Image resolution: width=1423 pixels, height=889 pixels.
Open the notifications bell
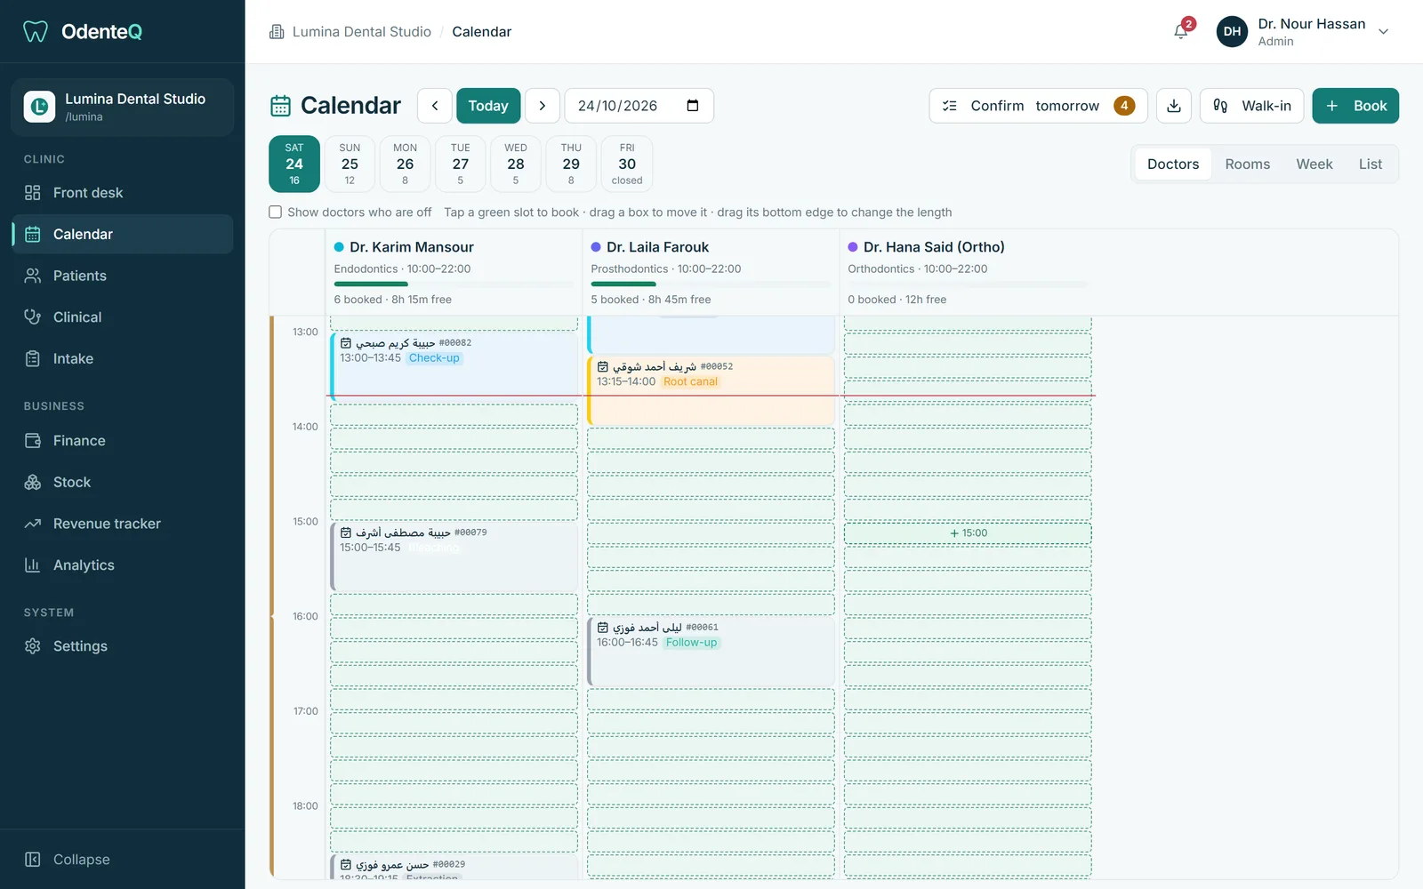[1181, 31]
